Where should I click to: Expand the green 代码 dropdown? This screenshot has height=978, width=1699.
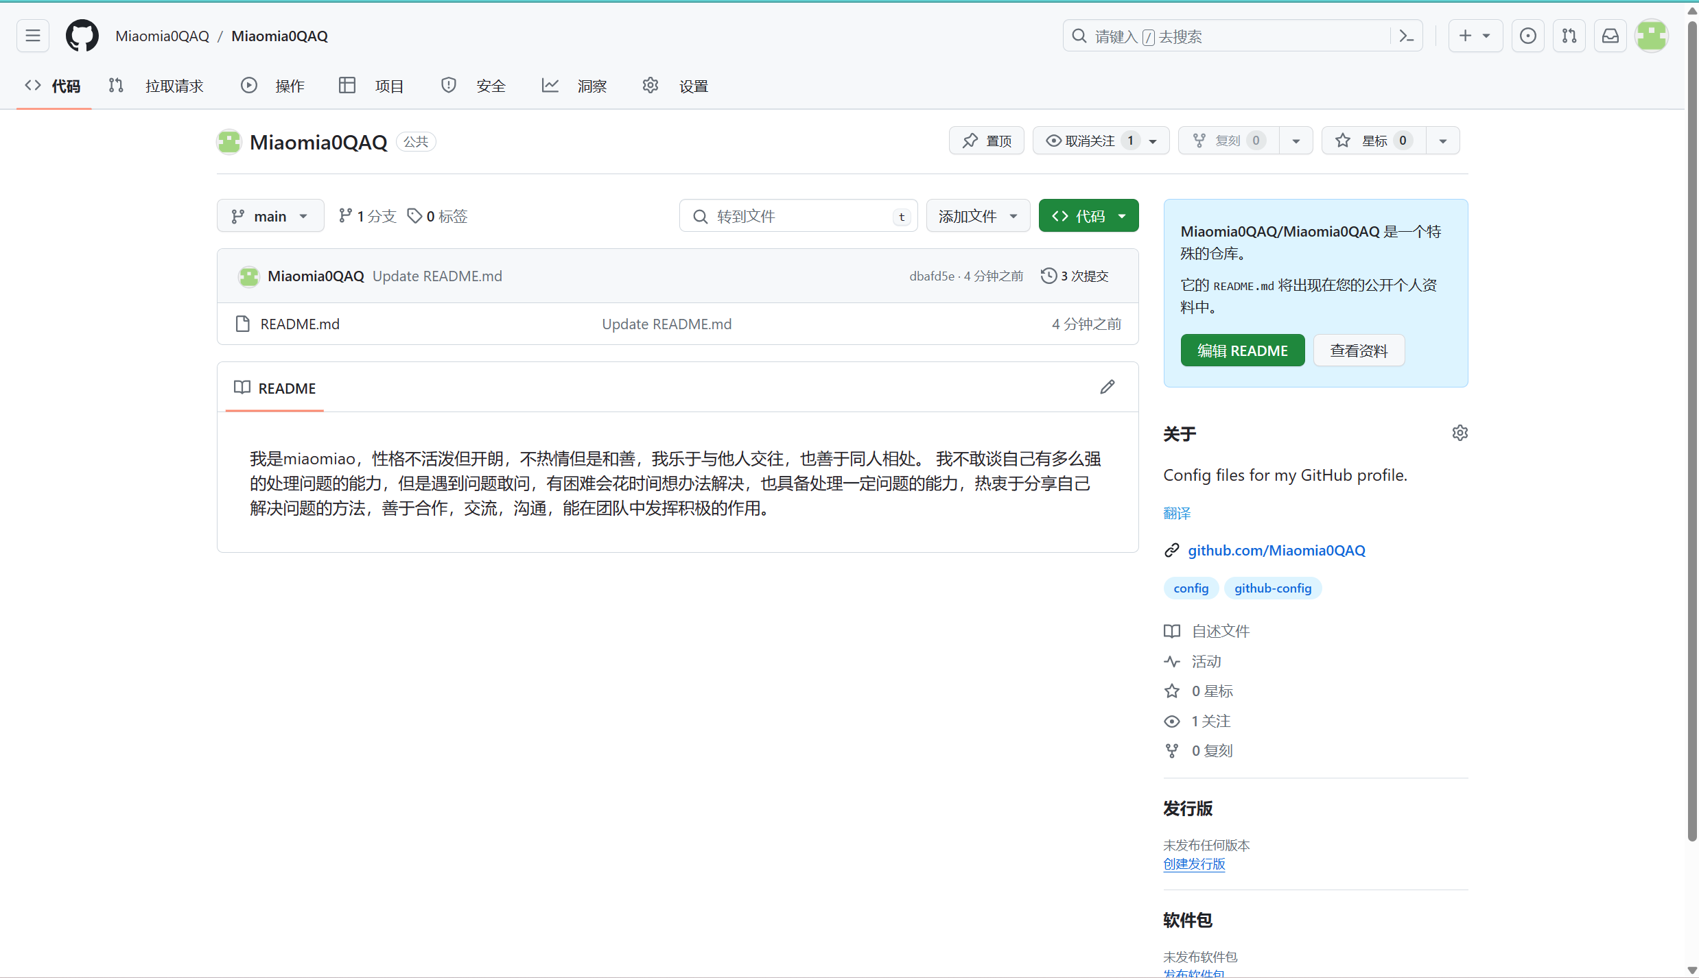pyautogui.click(x=1088, y=216)
